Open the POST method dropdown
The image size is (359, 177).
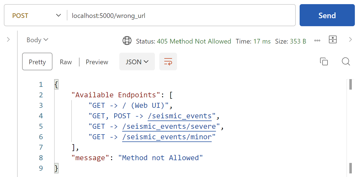coord(36,15)
